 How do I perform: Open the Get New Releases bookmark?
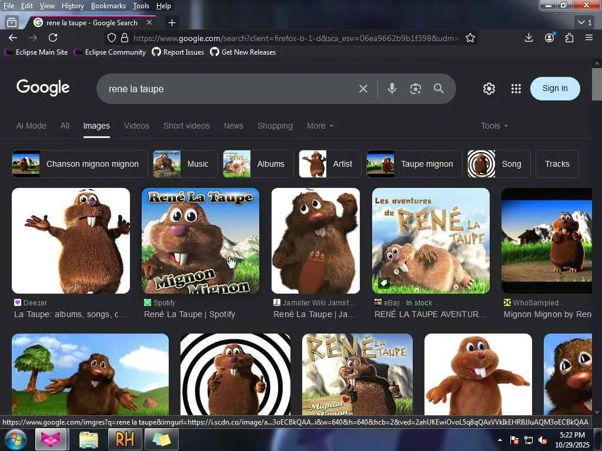(x=243, y=52)
